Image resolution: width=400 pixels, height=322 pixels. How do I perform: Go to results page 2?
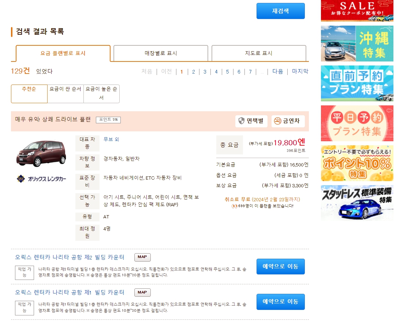pyautogui.click(x=194, y=72)
